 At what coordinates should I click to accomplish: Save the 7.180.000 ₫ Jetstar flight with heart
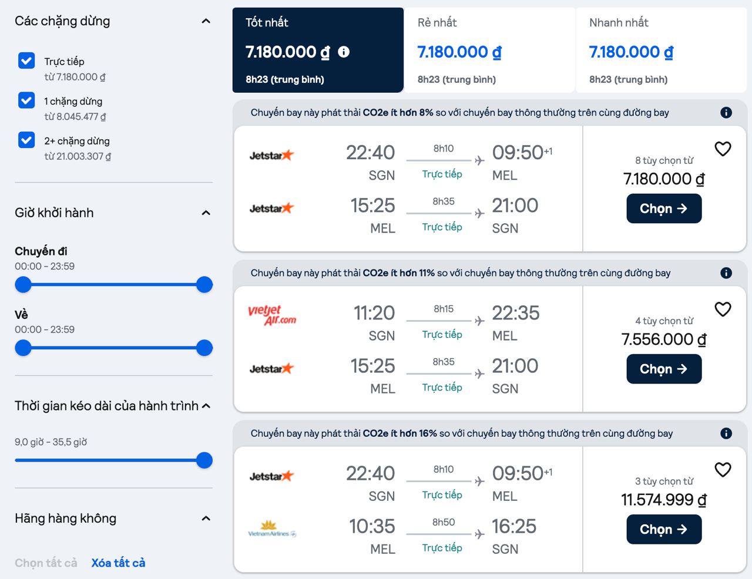coord(723,149)
